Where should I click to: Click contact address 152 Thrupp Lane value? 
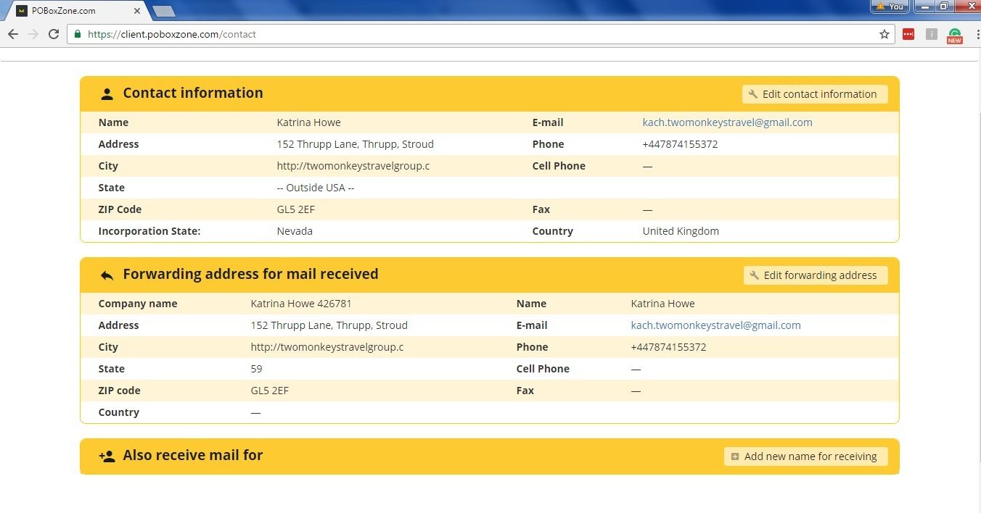(355, 144)
